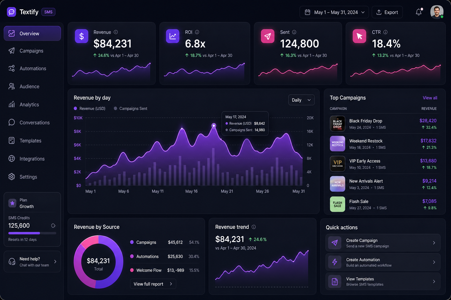The height and width of the screenshot is (300, 451).
Task: Open the Flash Sale campaign thumbnail
Action: (337, 204)
